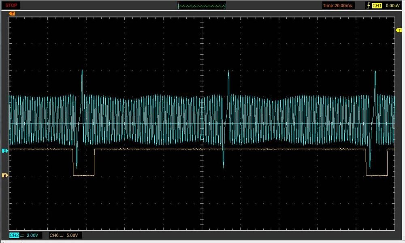The image size is (405, 243).
Task: Click the 0.00uV trigger level readout
Action: point(393,6)
